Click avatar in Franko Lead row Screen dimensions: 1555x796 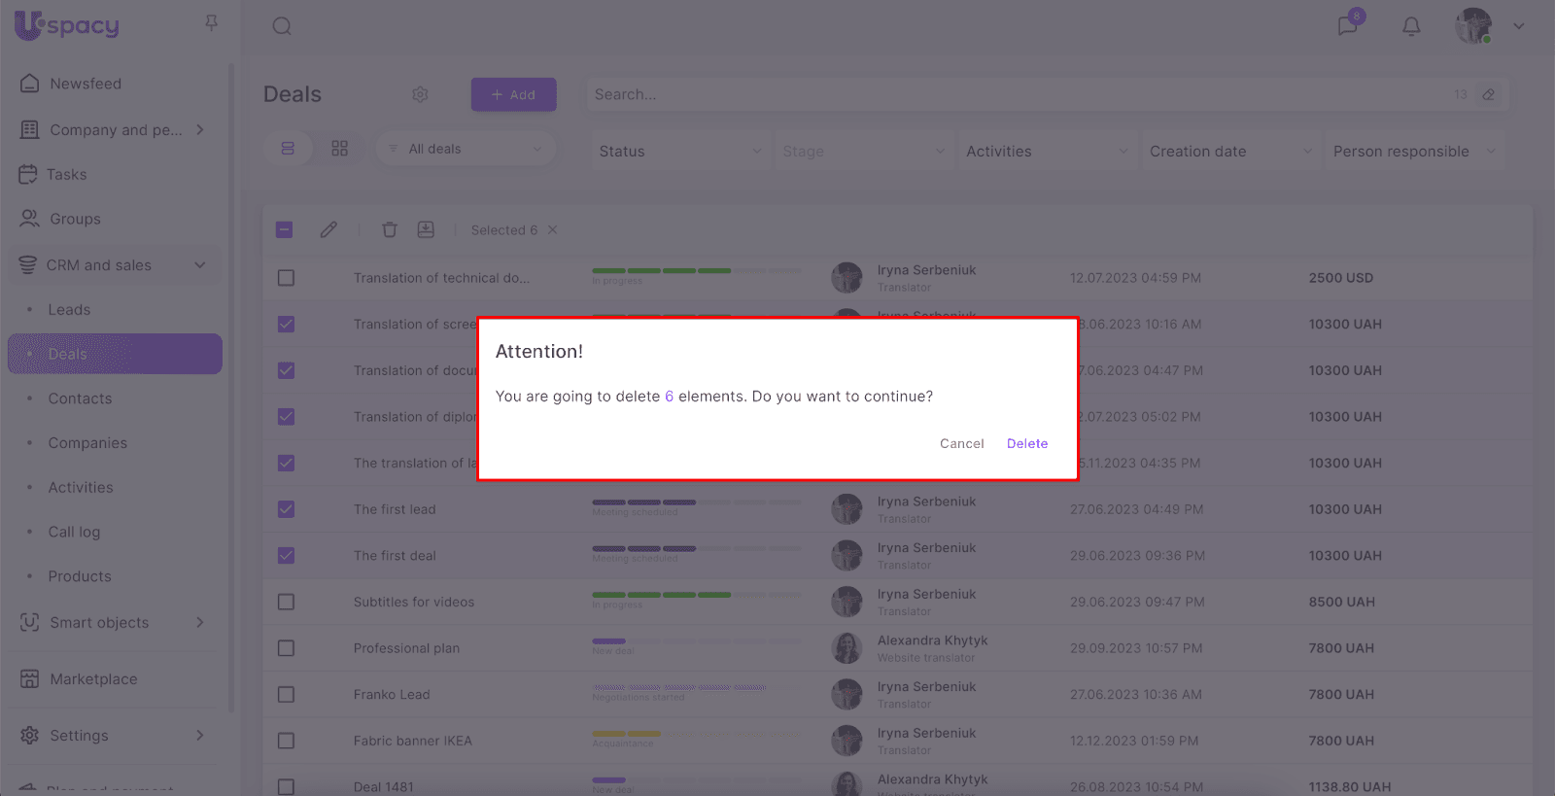(x=847, y=694)
